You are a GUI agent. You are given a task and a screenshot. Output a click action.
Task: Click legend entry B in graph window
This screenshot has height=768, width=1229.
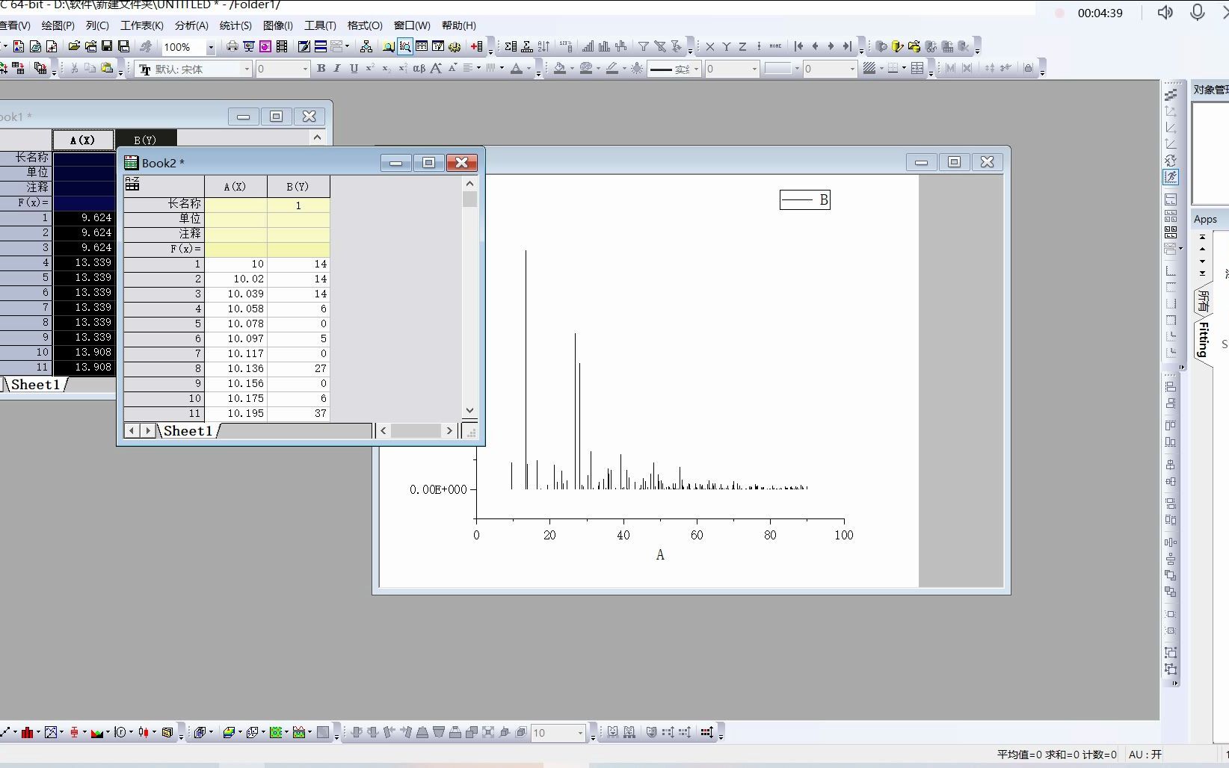805,199
